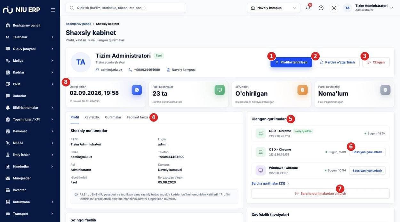Click the Profilni tahrirlash button

coord(291,62)
